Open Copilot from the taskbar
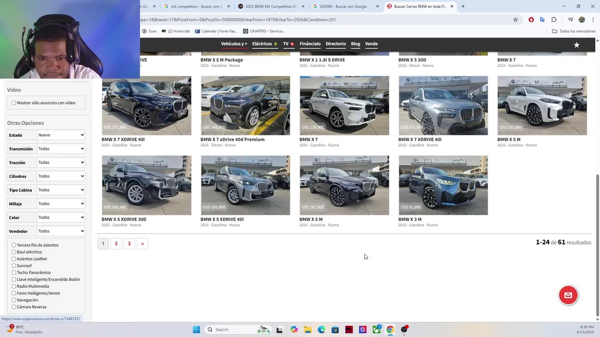 click(x=294, y=330)
